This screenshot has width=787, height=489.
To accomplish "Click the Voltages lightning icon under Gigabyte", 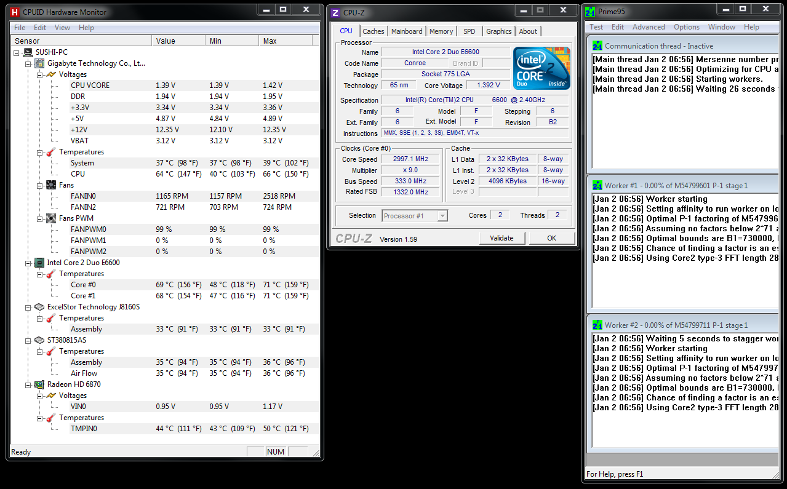I will pos(51,74).
